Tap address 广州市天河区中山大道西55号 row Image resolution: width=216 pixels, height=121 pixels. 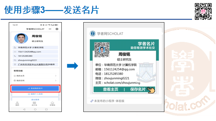[35, 65]
